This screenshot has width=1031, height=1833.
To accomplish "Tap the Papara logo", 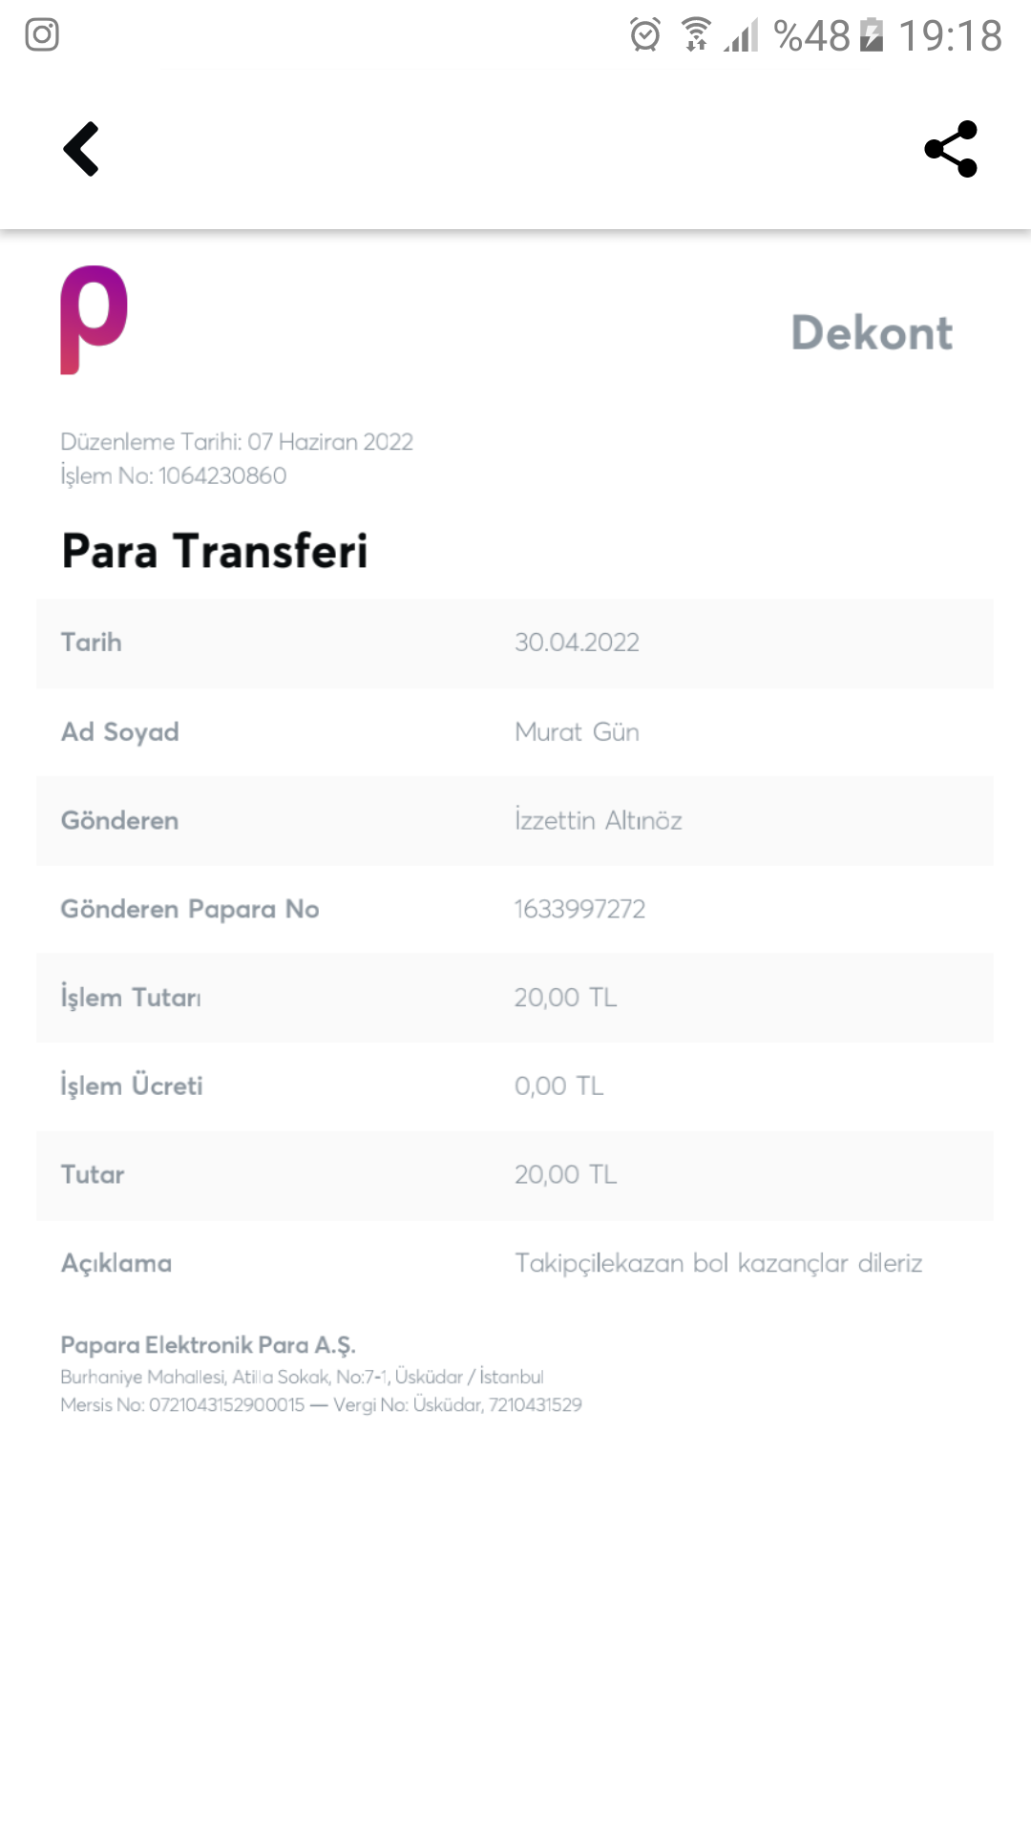I will pos(94,320).
